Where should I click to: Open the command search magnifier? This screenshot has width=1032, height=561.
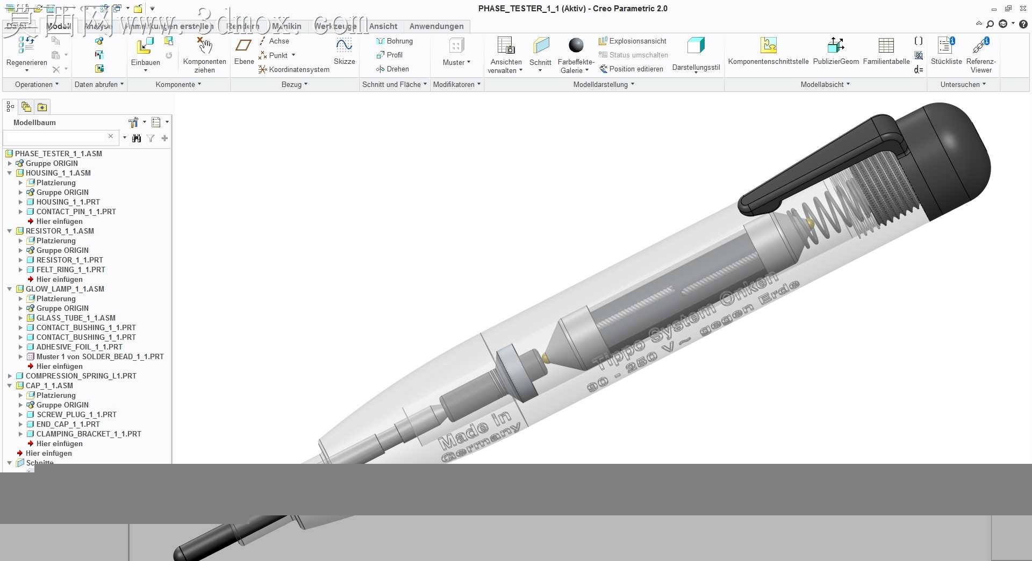990,24
